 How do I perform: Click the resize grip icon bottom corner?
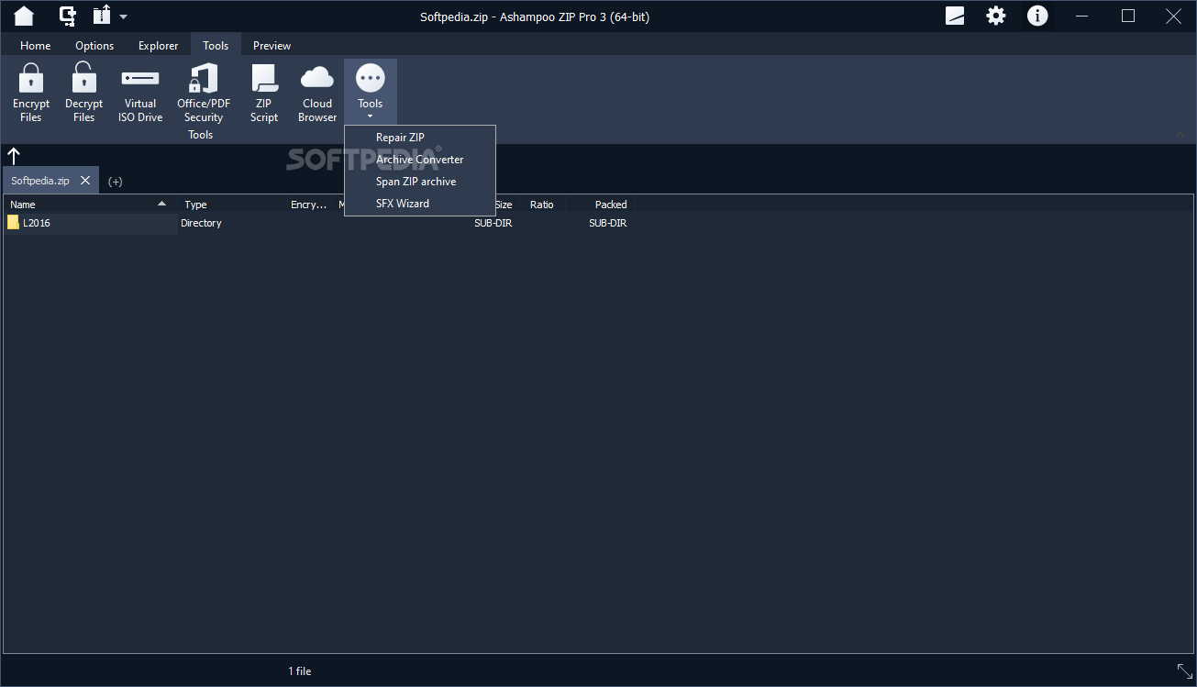[1185, 671]
